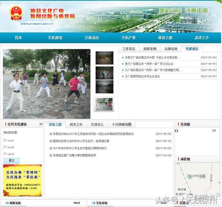This screenshot has width=222, height=207.
Task: Switch to the 工作状态 tab
Action: pos(129,49)
